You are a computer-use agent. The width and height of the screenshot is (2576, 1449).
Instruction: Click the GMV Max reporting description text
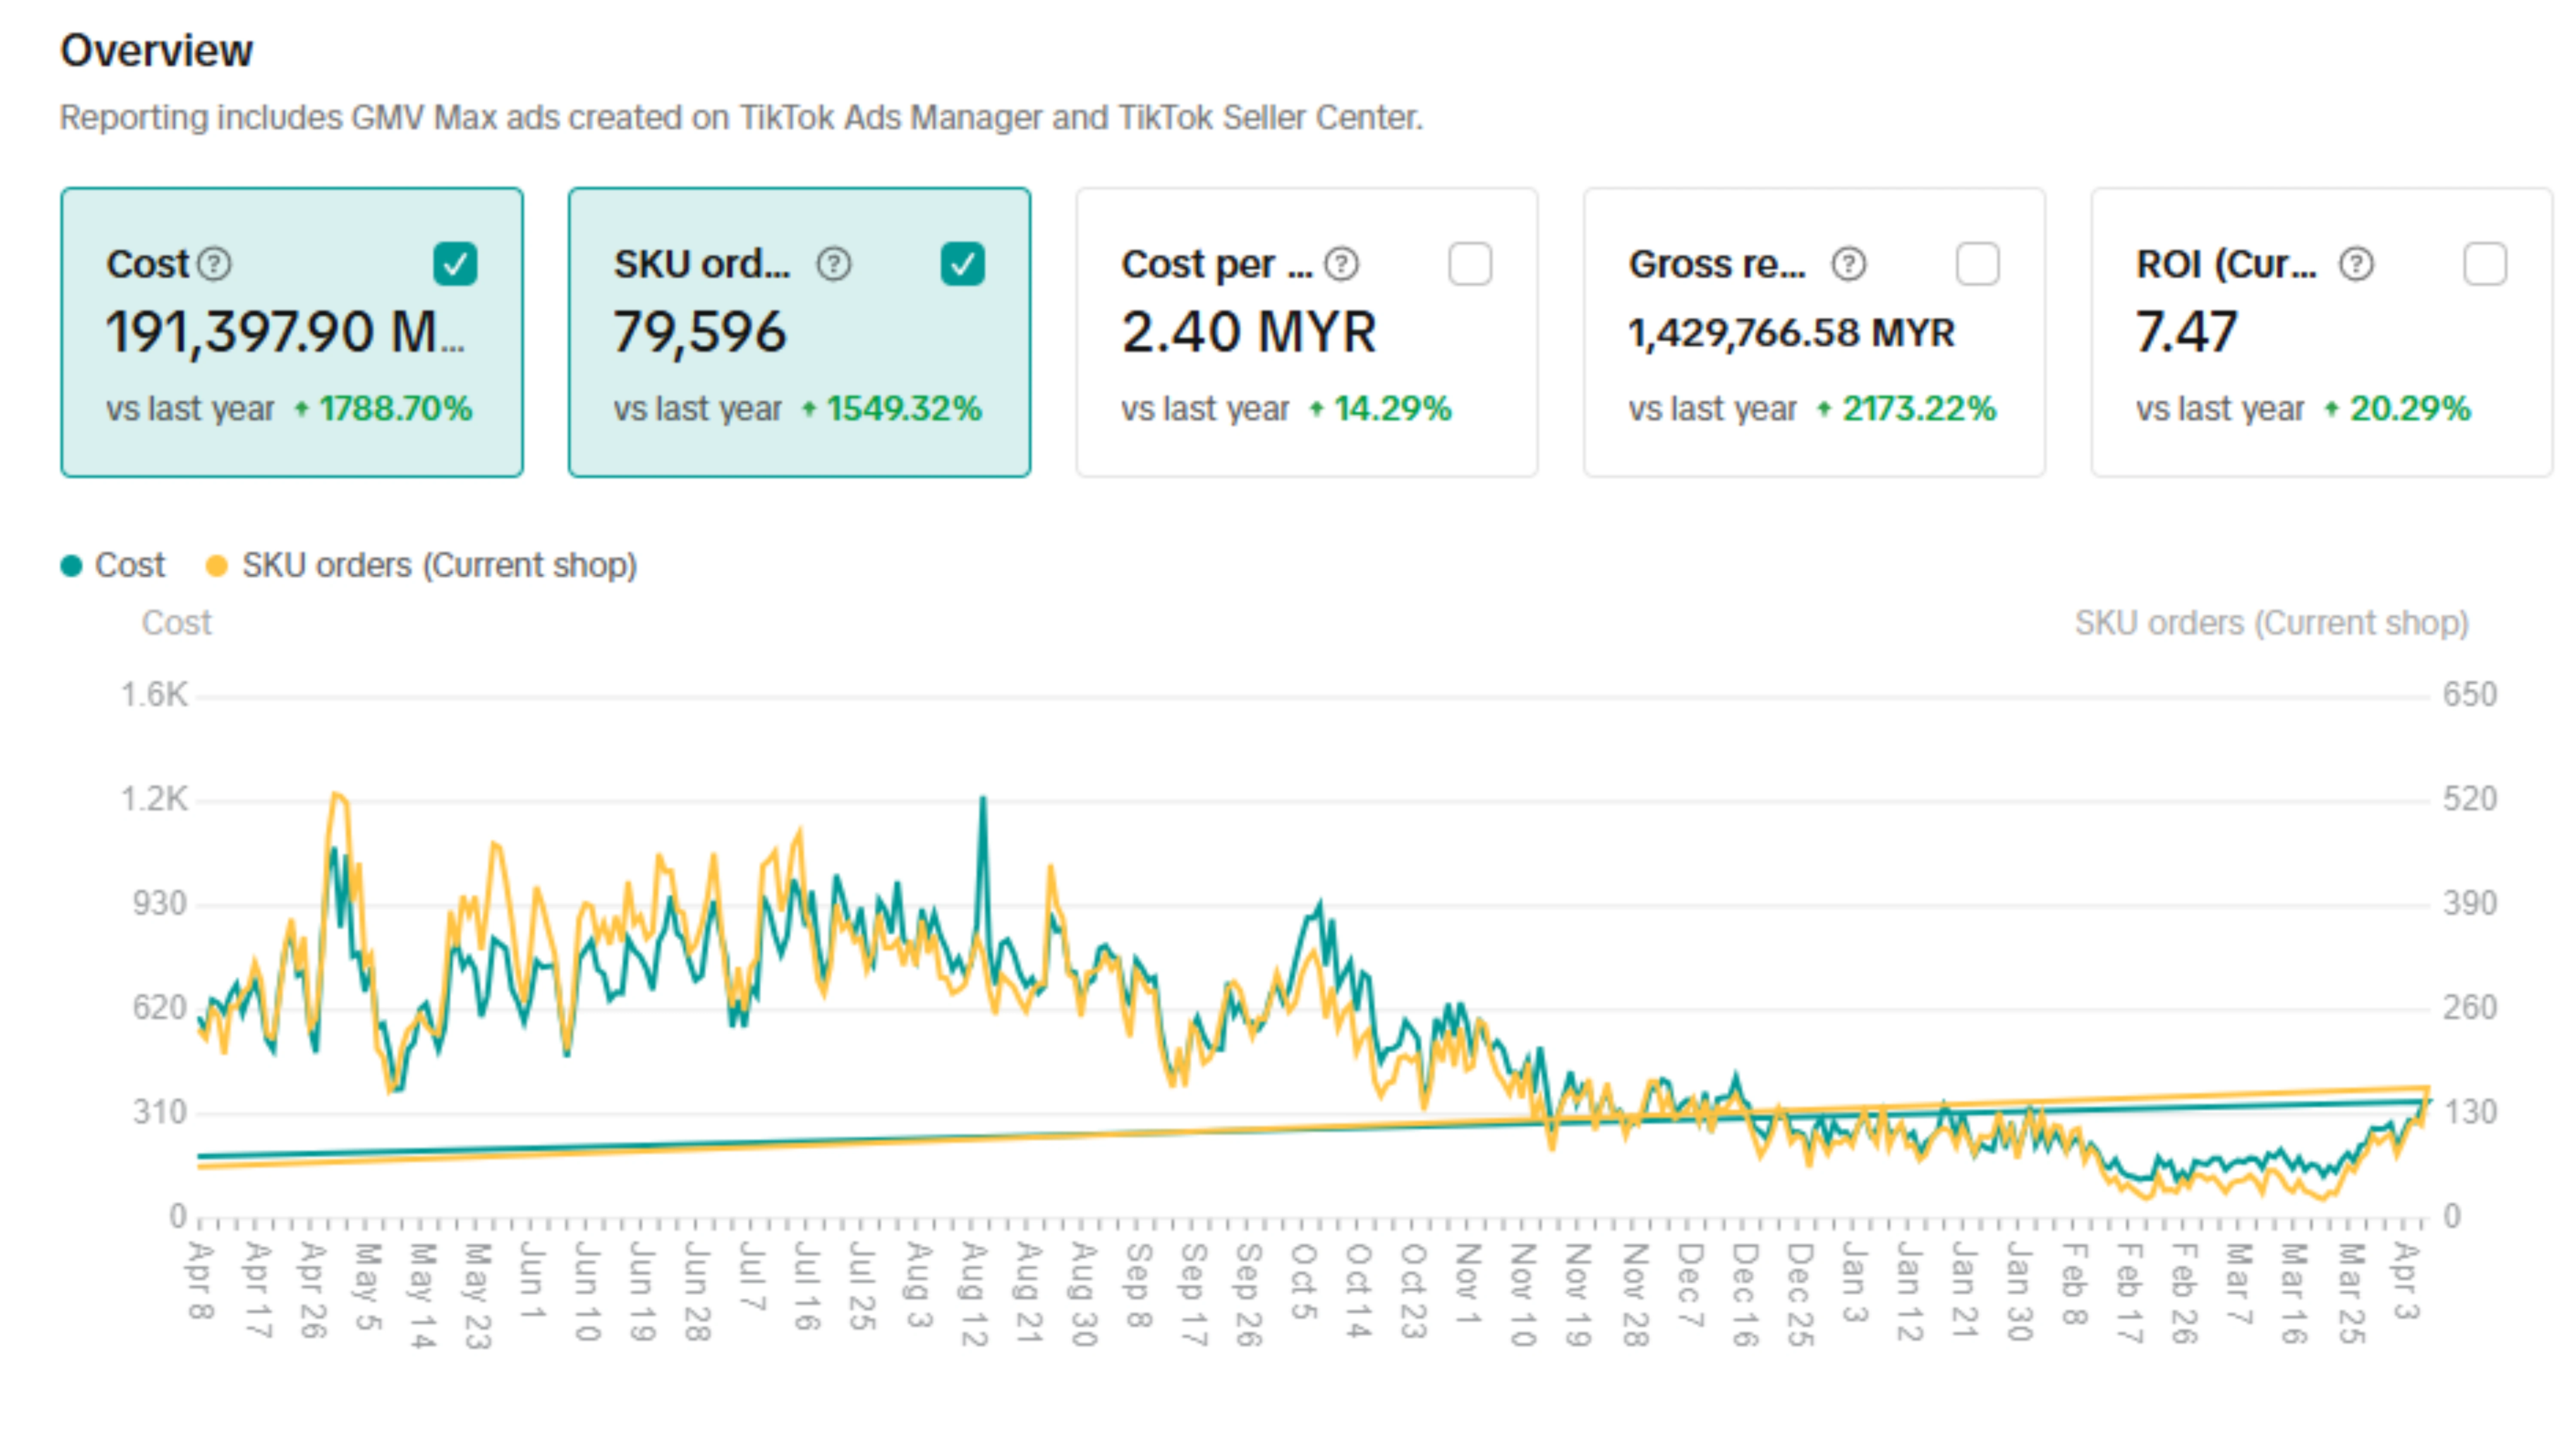tap(741, 118)
